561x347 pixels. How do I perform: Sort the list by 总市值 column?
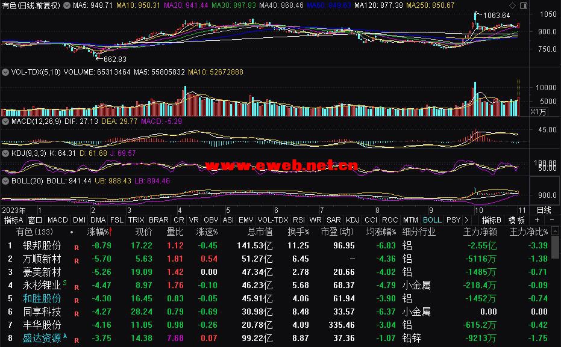pos(260,232)
